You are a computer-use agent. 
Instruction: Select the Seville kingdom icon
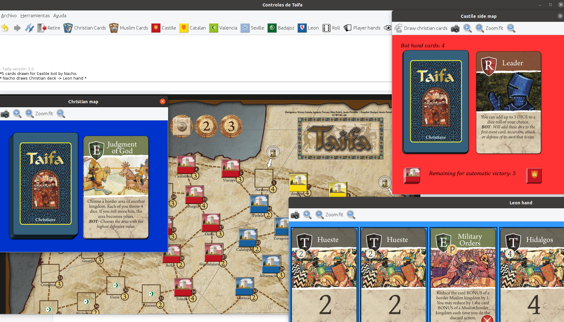pyautogui.click(x=252, y=28)
